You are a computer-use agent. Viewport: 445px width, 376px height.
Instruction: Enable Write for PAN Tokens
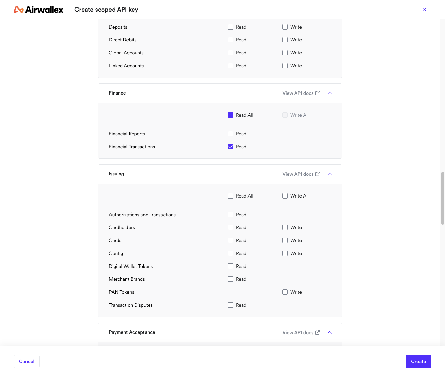285,292
